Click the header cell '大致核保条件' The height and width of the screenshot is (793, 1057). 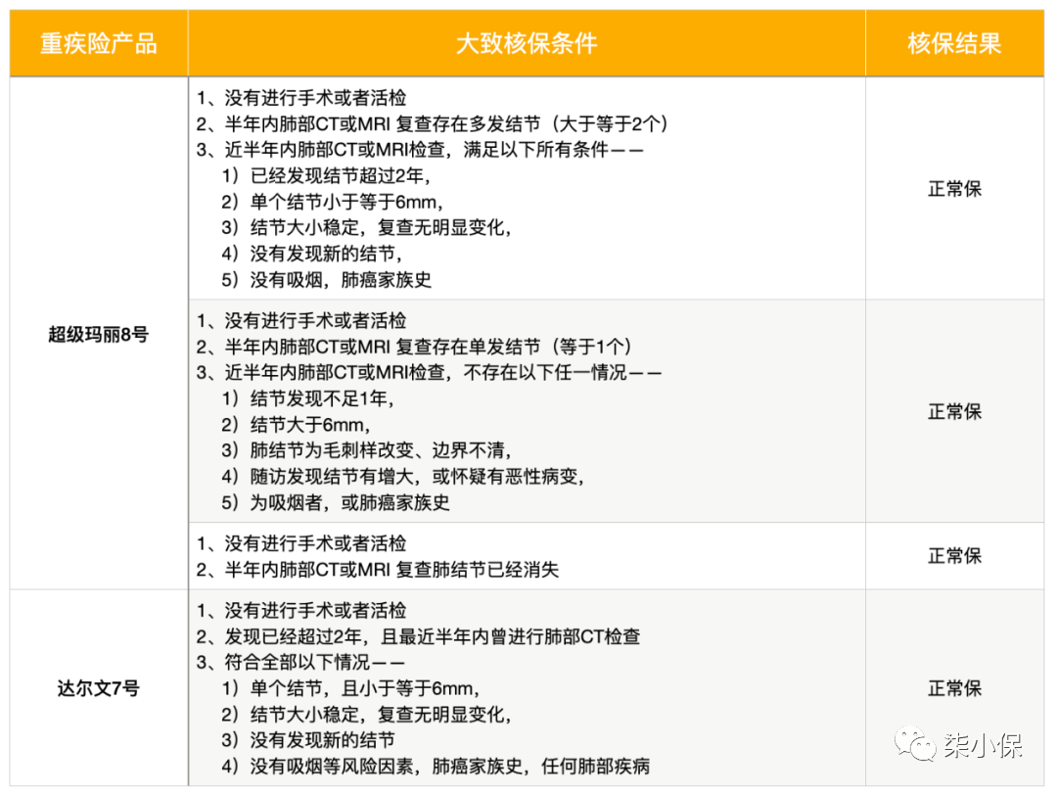[x=527, y=44]
